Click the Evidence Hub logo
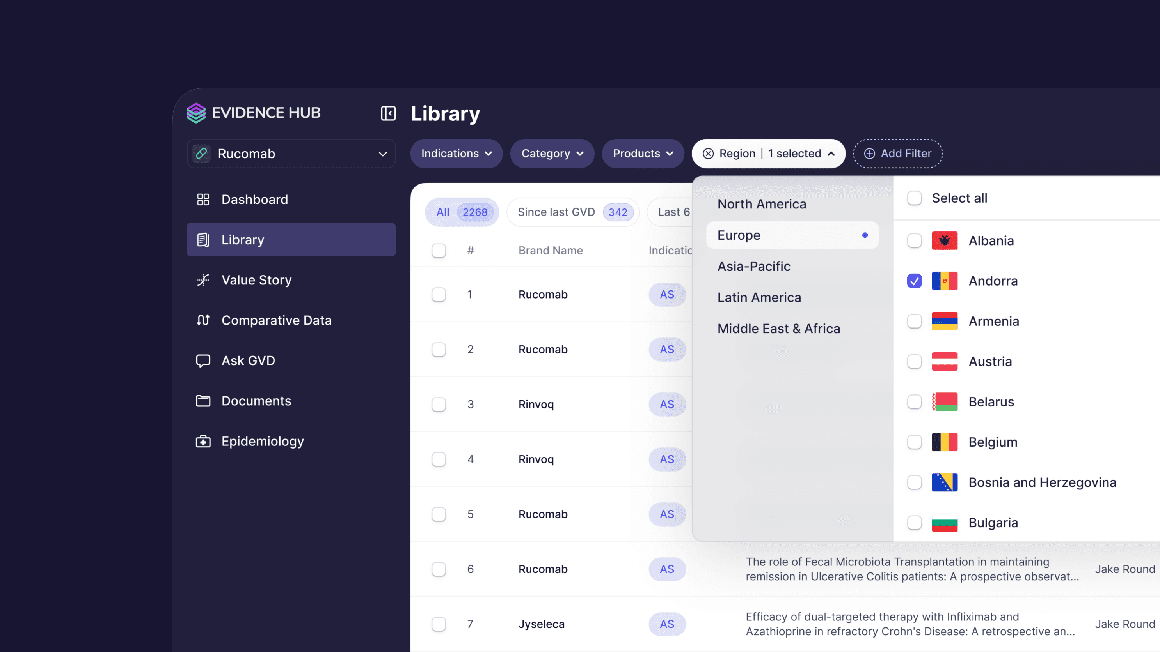The image size is (1160, 652). pyautogui.click(x=196, y=113)
